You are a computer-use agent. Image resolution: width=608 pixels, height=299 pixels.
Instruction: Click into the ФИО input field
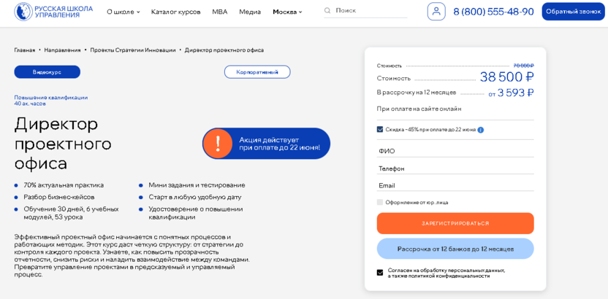[455, 151]
